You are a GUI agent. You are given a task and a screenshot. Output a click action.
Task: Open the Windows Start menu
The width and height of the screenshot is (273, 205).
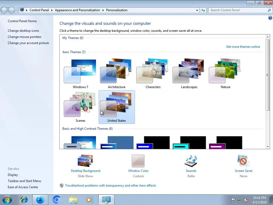[x=7, y=200]
